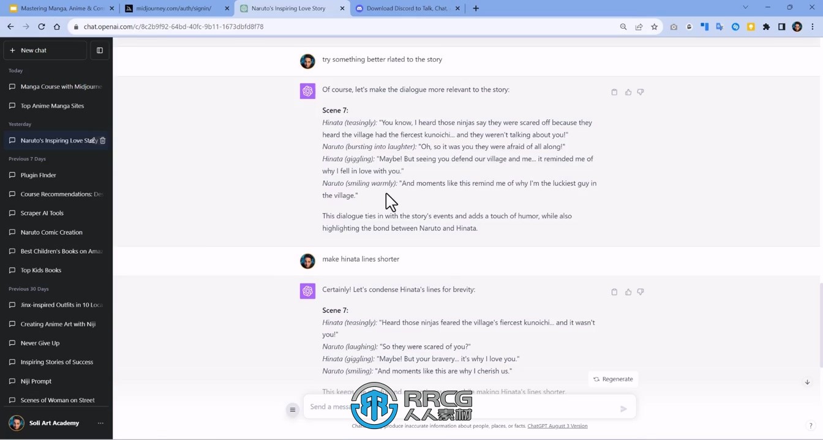Open a new browser tab
This screenshot has width=823, height=440.
[x=476, y=9]
